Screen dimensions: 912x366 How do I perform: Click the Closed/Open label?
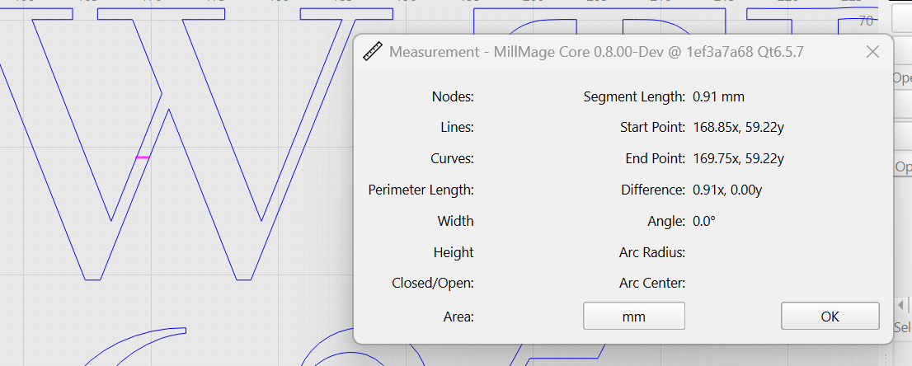[x=433, y=284]
